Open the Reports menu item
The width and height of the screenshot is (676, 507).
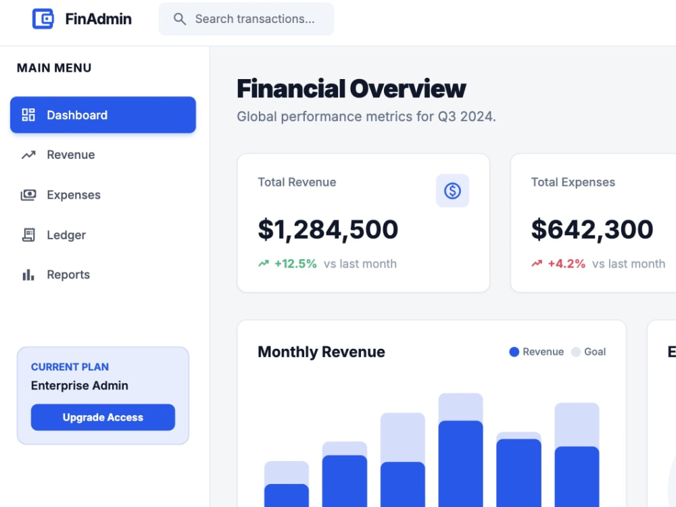point(103,274)
